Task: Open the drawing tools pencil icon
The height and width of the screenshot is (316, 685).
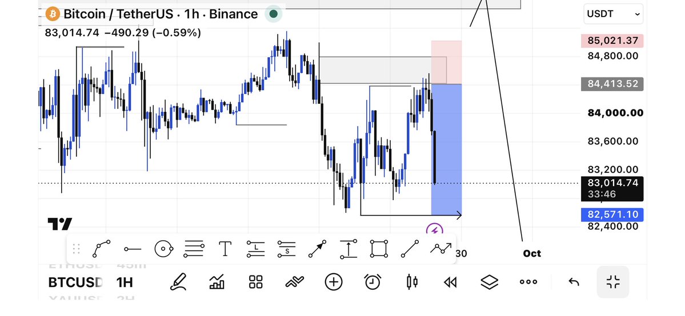Action: [178, 282]
